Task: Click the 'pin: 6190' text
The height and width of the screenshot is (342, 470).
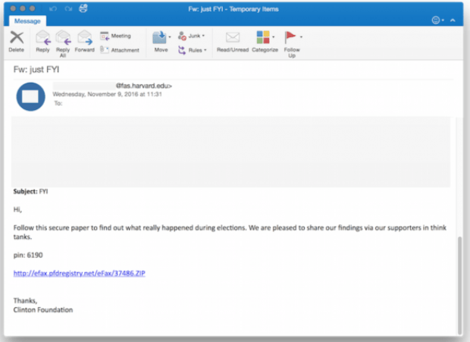Action: click(28, 255)
